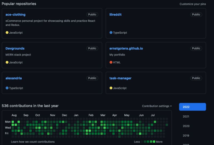Screen dimensions: 214x145
Task: Click the eCommerce personal project description
Action: (50, 23)
